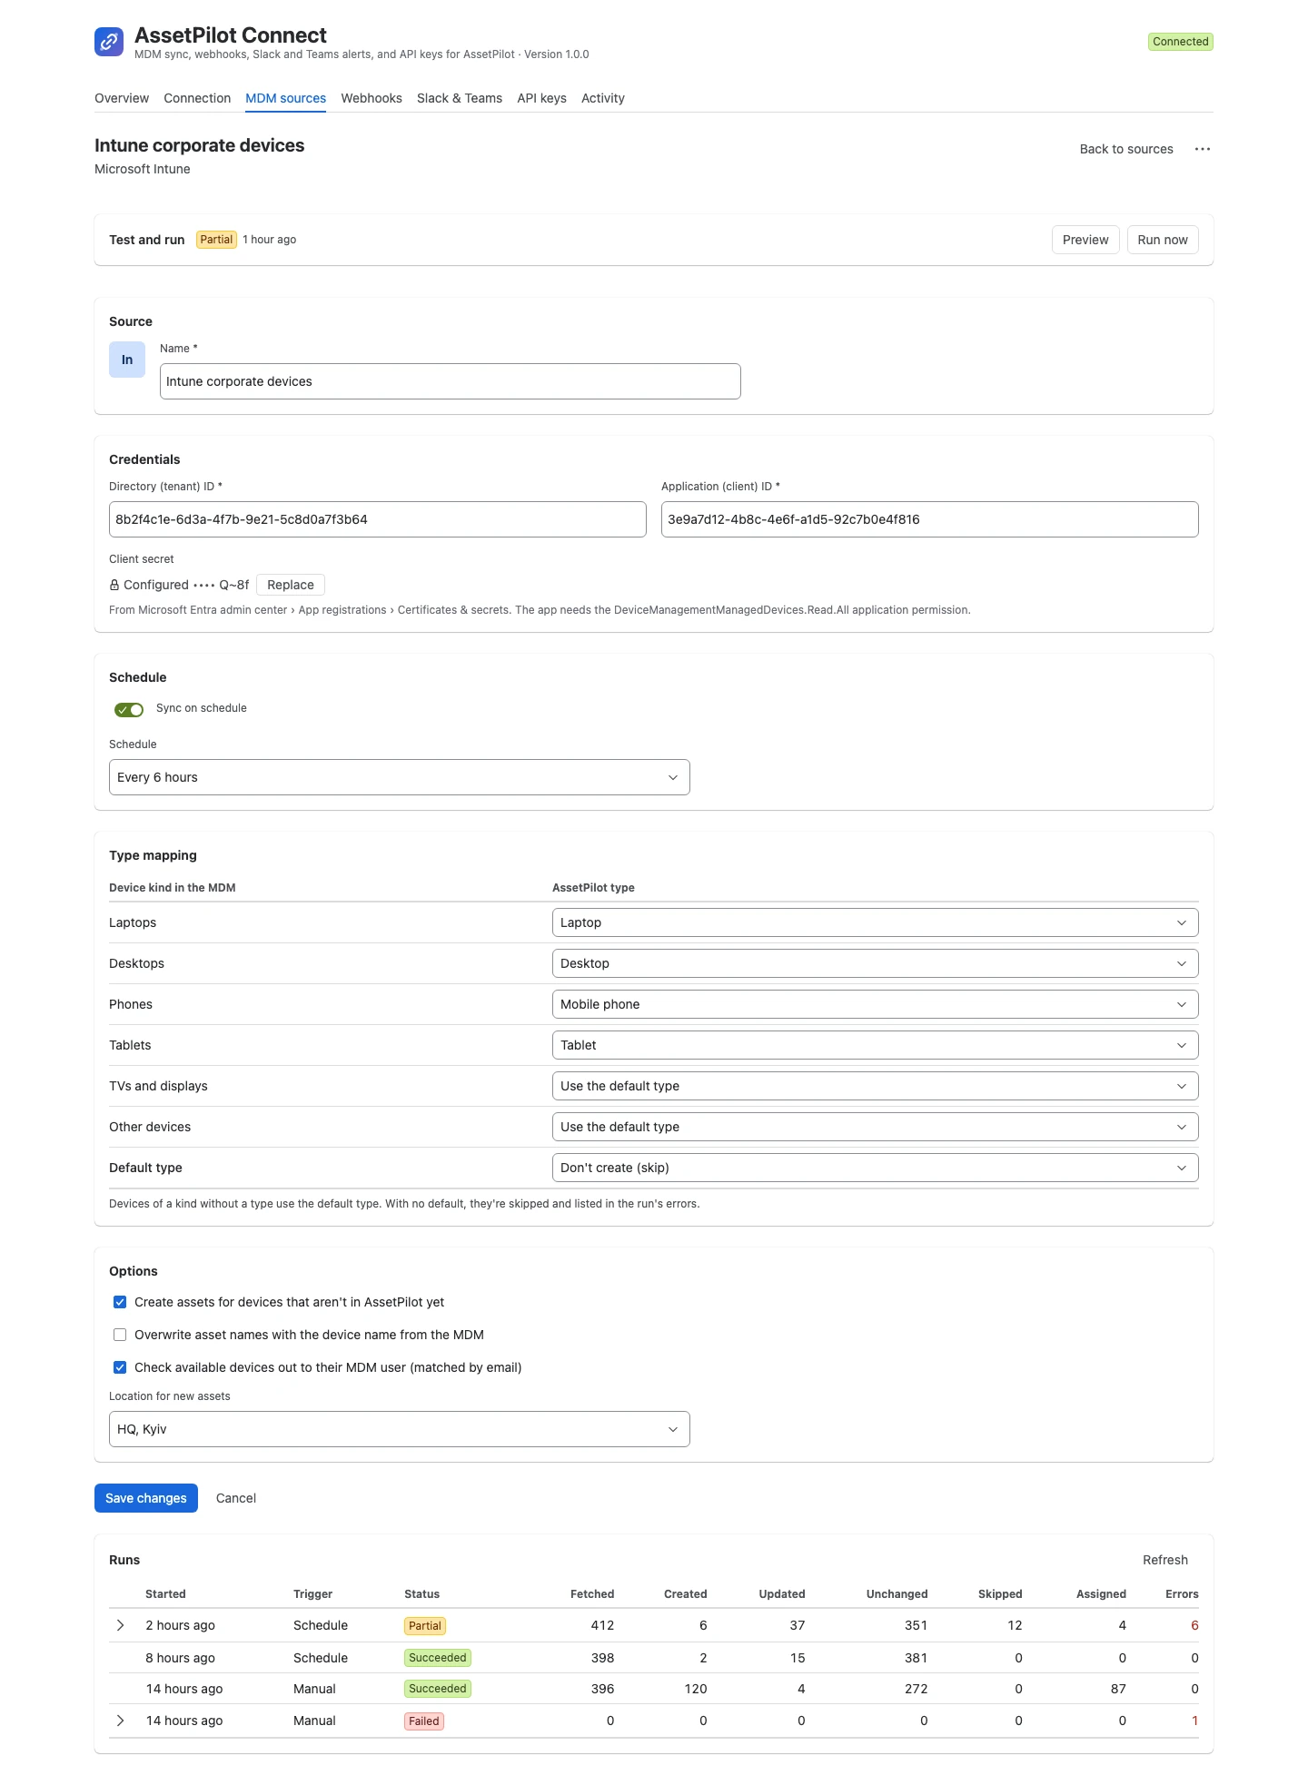The width and height of the screenshot is (1308, 1775).
Task: Open the Default type dropdown
Action: 876,1168
